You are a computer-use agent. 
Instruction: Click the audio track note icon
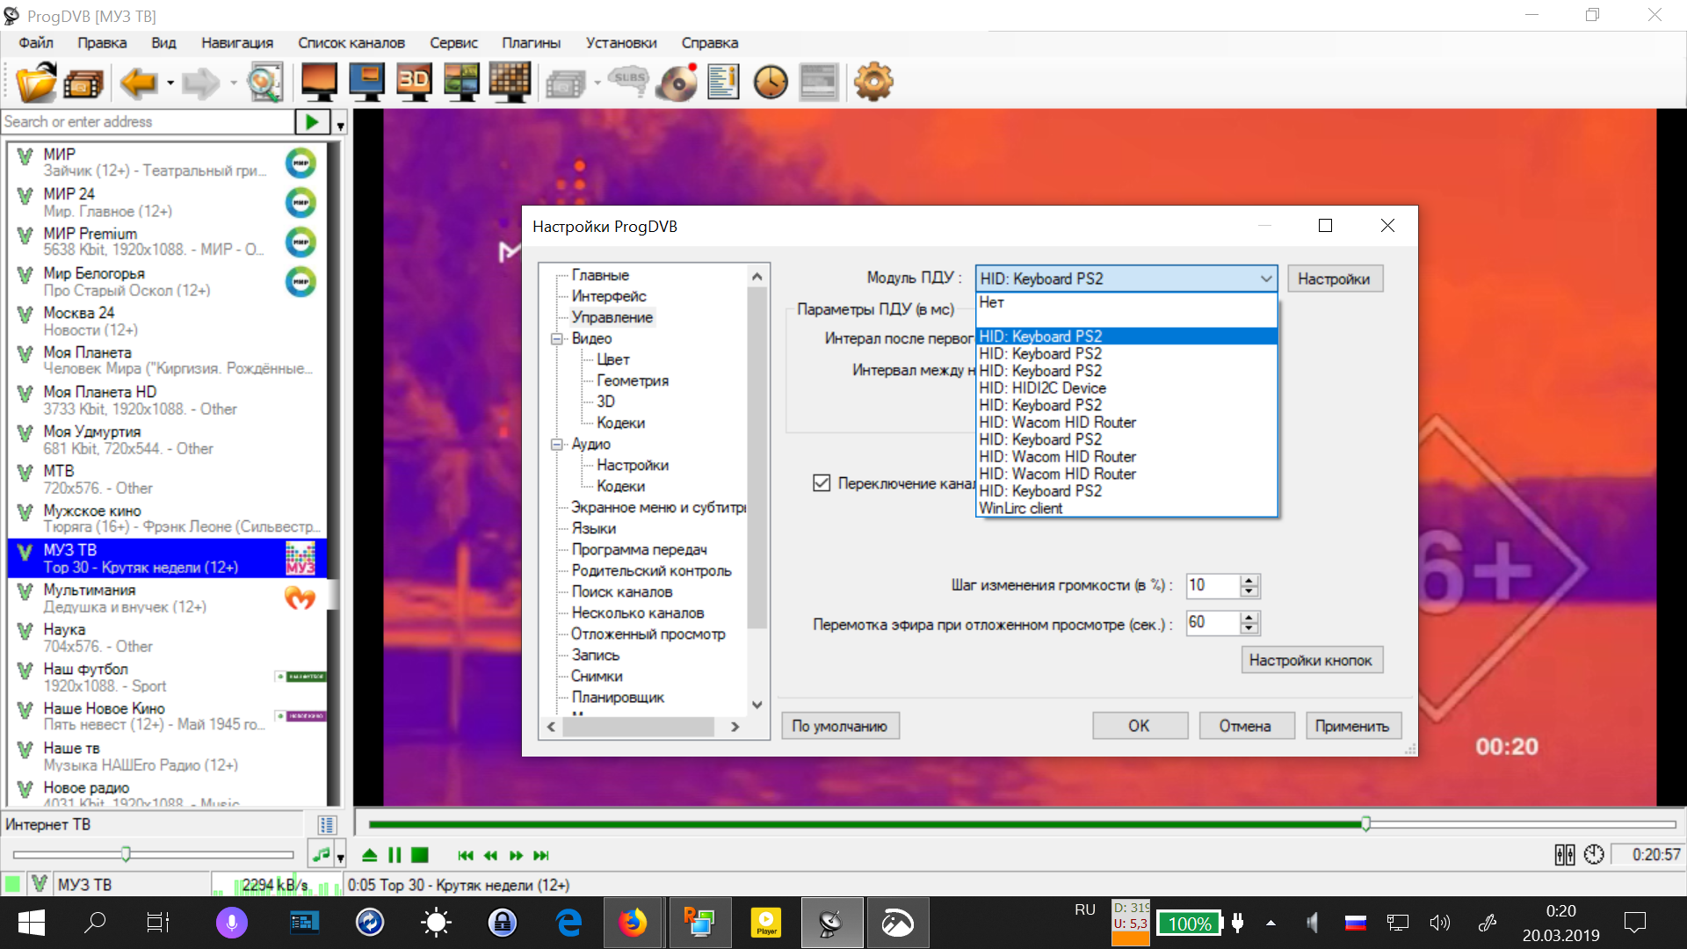[x=322, y=854]
